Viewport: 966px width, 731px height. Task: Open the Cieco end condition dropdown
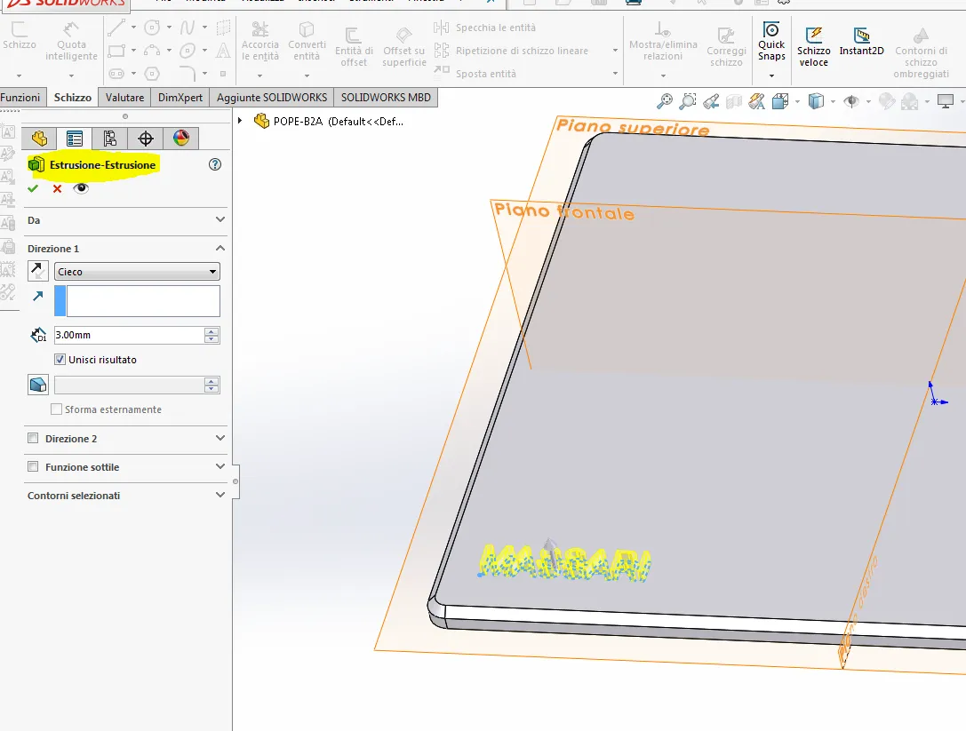(x=138, y=272)
